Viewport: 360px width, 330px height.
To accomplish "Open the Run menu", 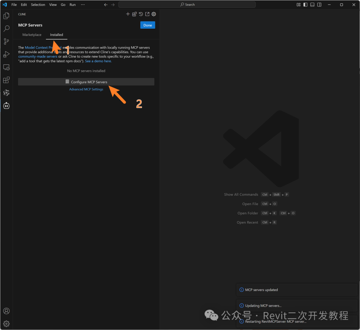I will click(x=73, y=5).
